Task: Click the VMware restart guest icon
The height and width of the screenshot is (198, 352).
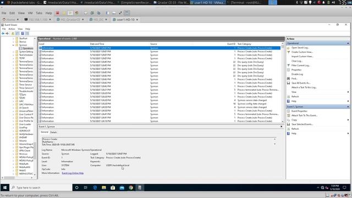Action: (x=77, y=13)
